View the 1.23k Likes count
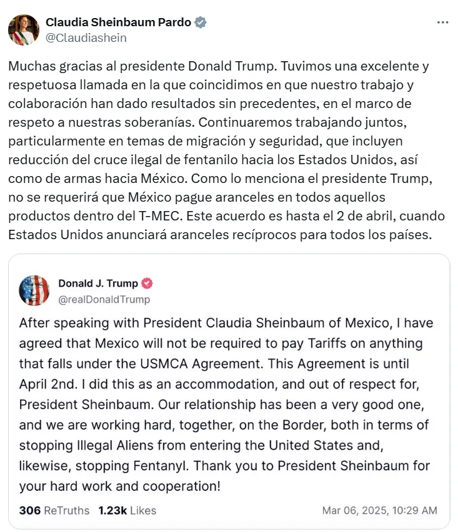This screenshot has height=532, width=458. (x=127, y=510)
